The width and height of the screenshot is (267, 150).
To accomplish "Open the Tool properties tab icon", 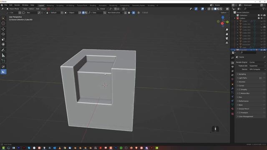I will point(232,58).
